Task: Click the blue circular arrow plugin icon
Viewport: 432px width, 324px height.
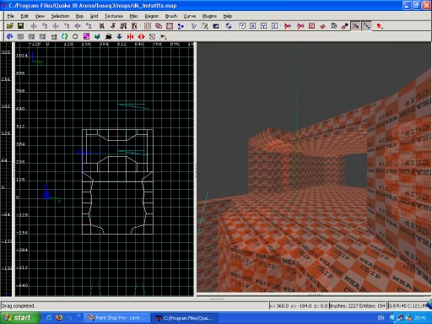Action: tap(9, 36)
